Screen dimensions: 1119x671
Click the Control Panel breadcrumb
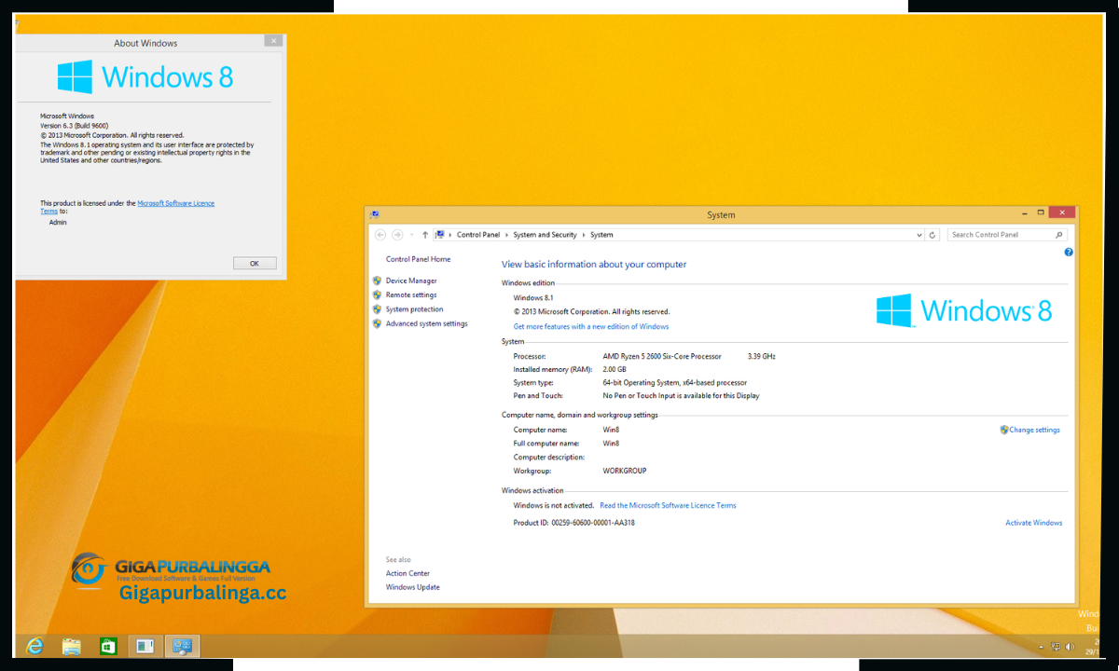tap(478, 235)
